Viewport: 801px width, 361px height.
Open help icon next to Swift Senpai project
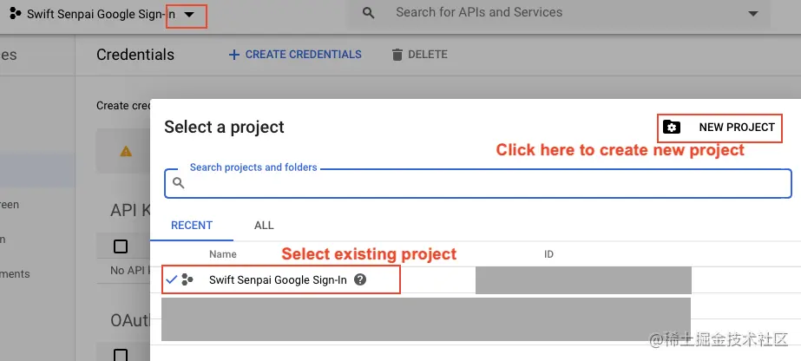[360, 280]
